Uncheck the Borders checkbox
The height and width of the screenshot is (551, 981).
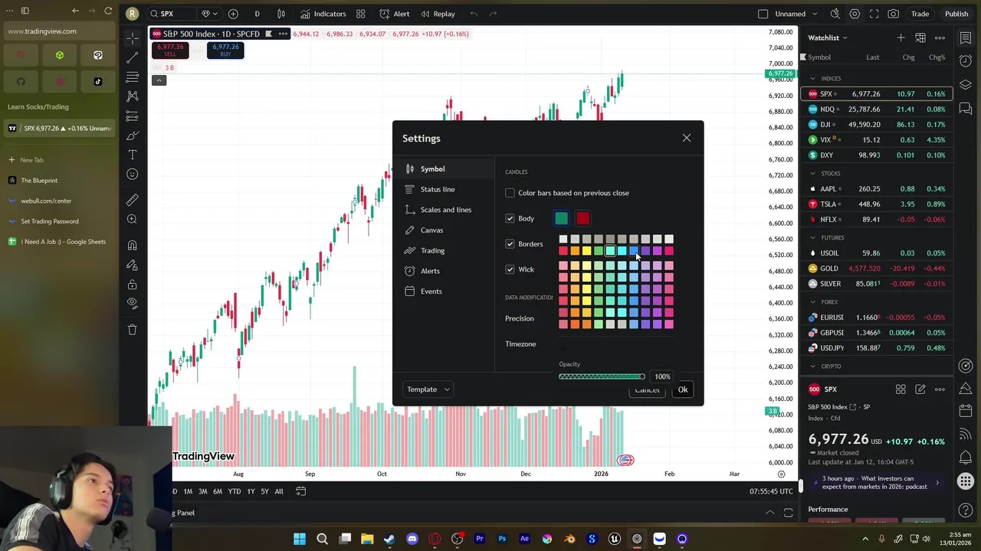pyautogui.click(x=510, y=244)
